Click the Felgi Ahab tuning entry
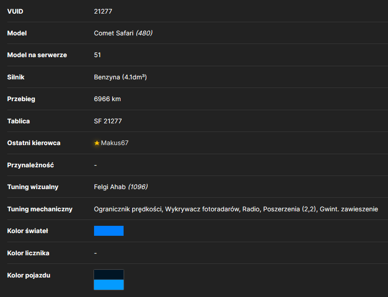This screenshot has width=388, height=297. 109,187
